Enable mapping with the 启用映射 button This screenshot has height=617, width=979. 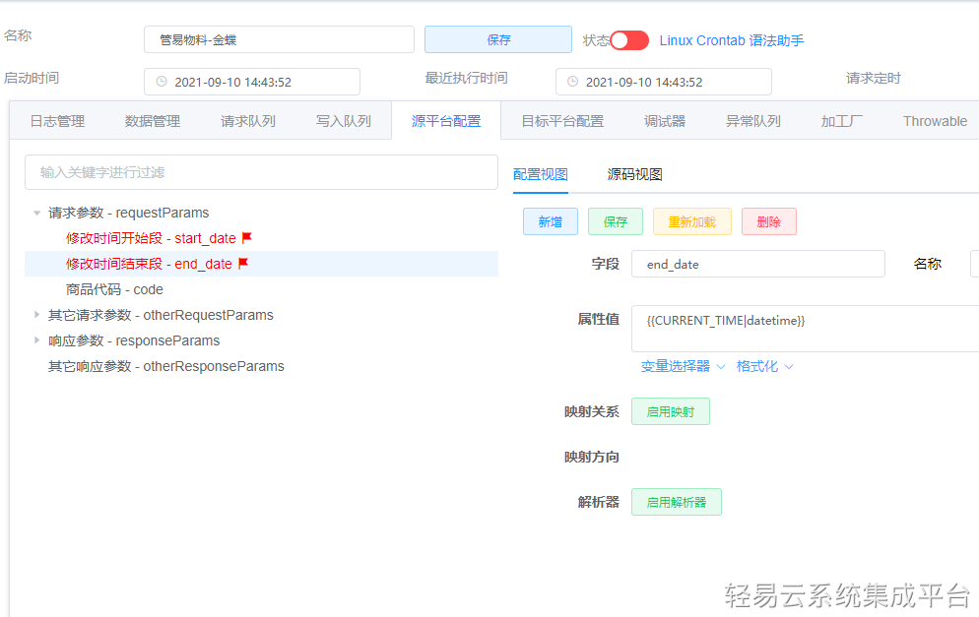click(x=670, y=410)
